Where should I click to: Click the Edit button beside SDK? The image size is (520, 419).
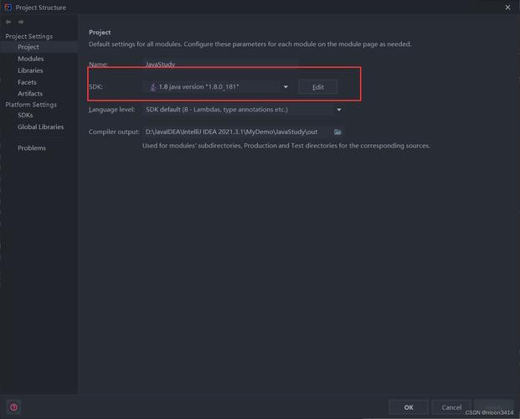tap(318, 87)
